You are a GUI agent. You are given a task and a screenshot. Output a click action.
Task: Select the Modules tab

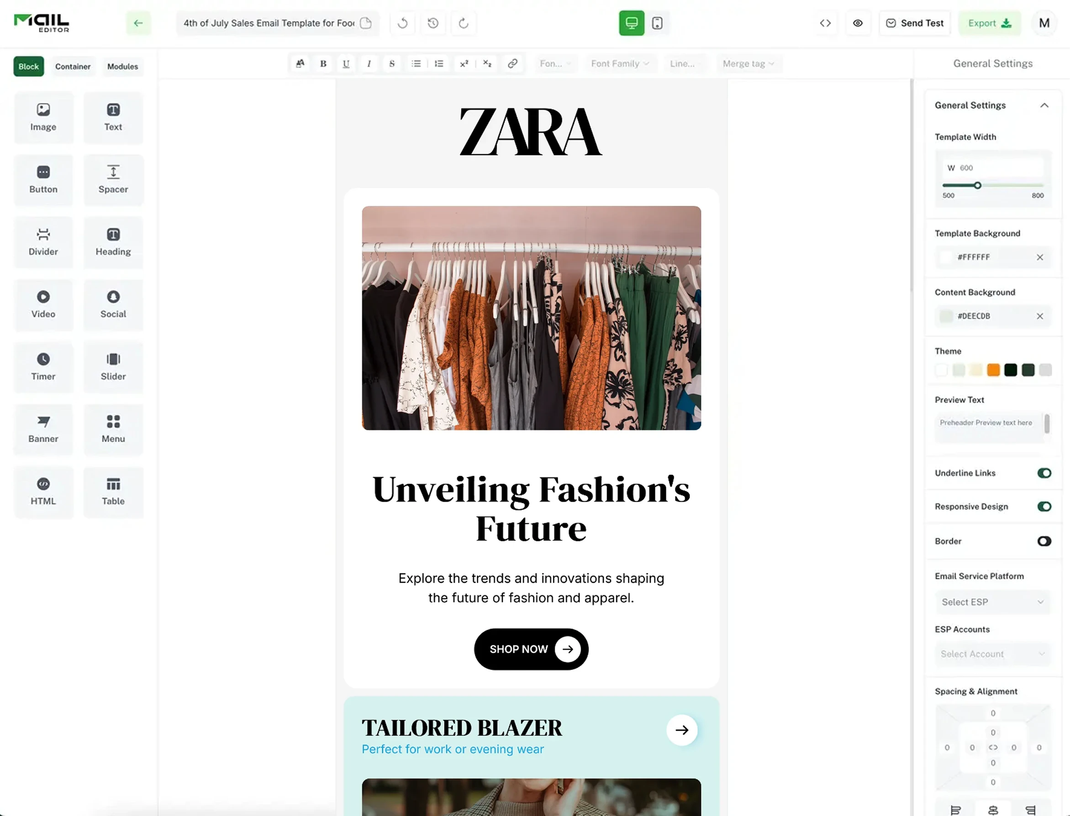pyautogui.click(x=122, y=67)
